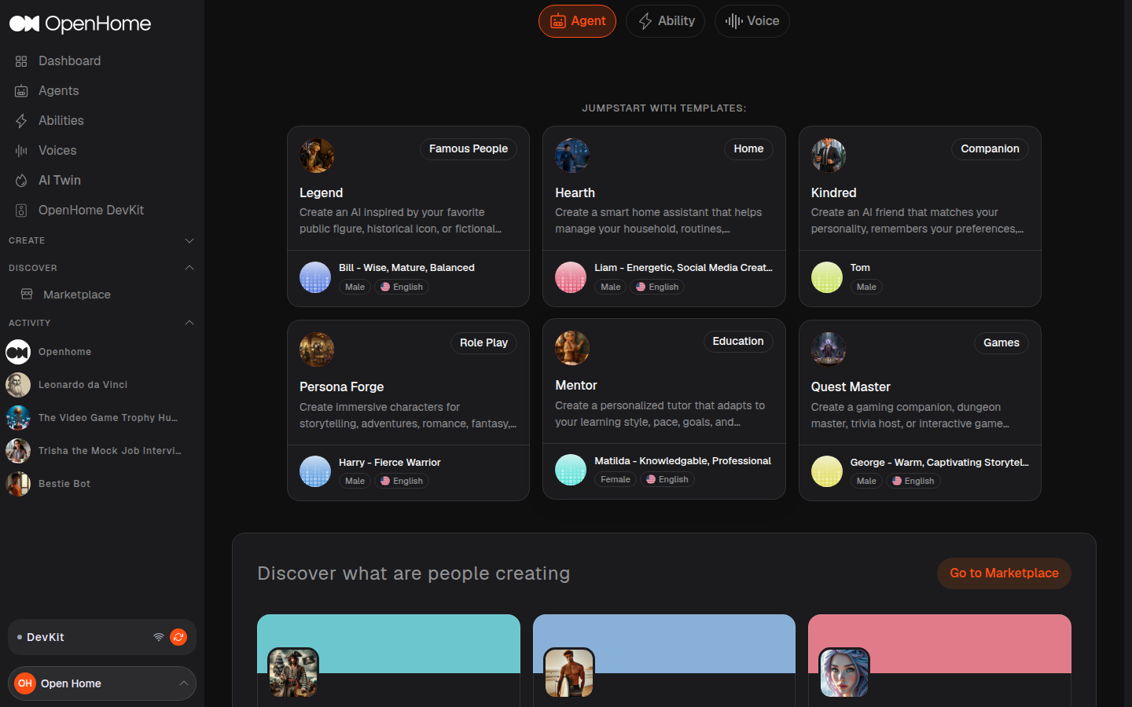Click the Go to Marketplace button
Viewport: 1132px width, 707px height.
coord(1004,573)
